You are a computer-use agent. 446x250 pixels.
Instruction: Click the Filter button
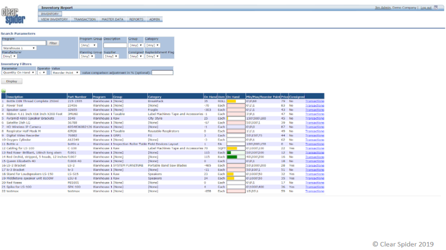53,43
